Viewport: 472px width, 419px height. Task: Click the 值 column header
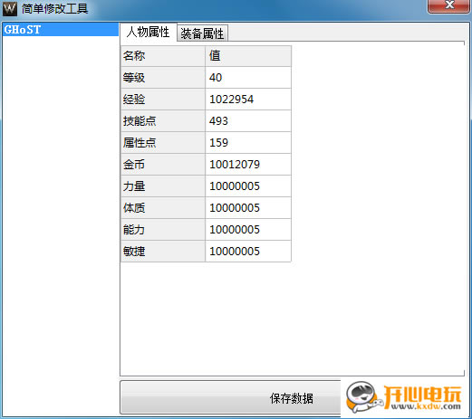pos(248,56)
